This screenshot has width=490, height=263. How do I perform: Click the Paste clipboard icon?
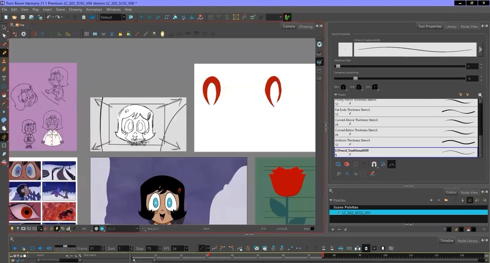84,17
